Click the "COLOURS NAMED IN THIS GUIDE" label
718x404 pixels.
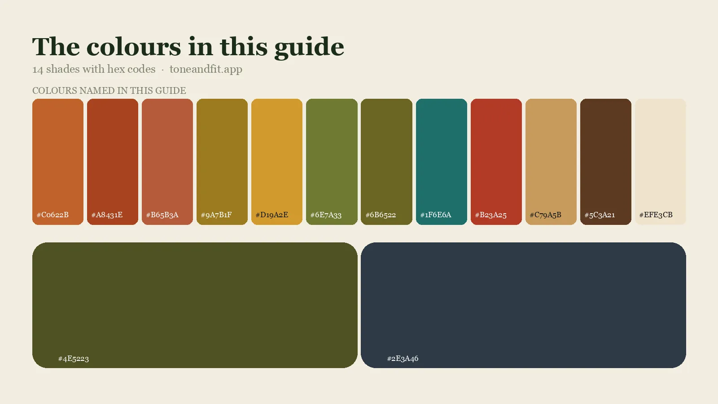click(x=109, y=91)
